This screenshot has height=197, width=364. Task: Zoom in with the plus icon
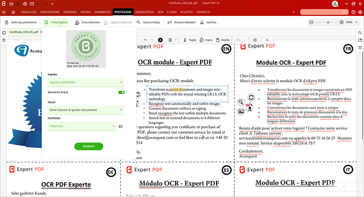[x=342, y=22]
